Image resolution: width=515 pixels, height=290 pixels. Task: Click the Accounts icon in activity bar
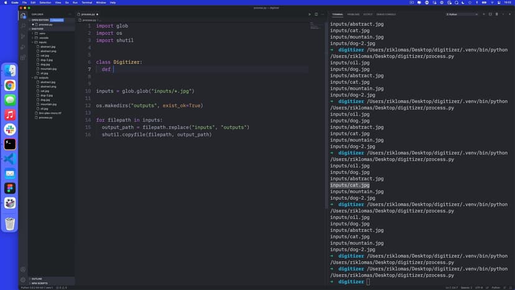[x=23, y=269]
